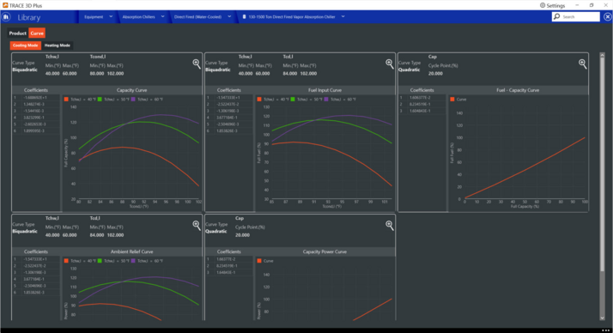The width and height of the screenshot is (613, 333).
Task: Click Quadratic curve type in Fuel - Capacity panel
Action: point(410,70)
